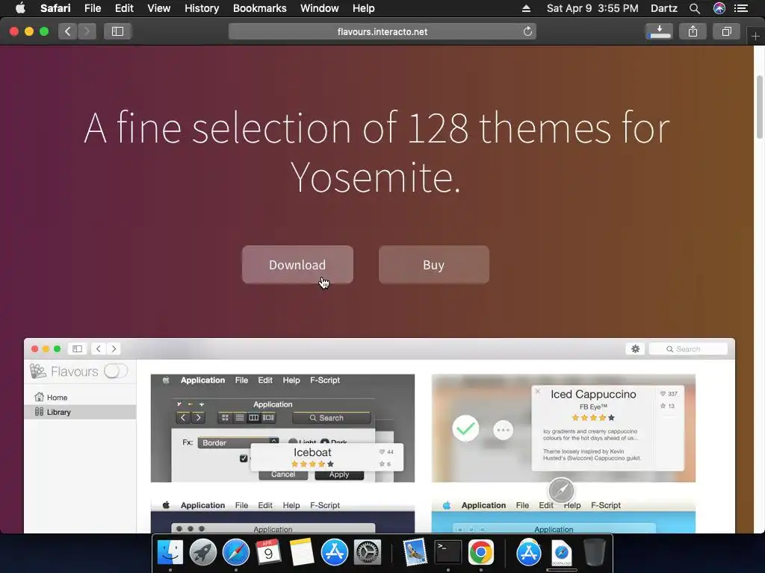The height and width of the screenshot is (573, 765).
Task: Click the Safari forward navigation arrow
Action: 87,31
